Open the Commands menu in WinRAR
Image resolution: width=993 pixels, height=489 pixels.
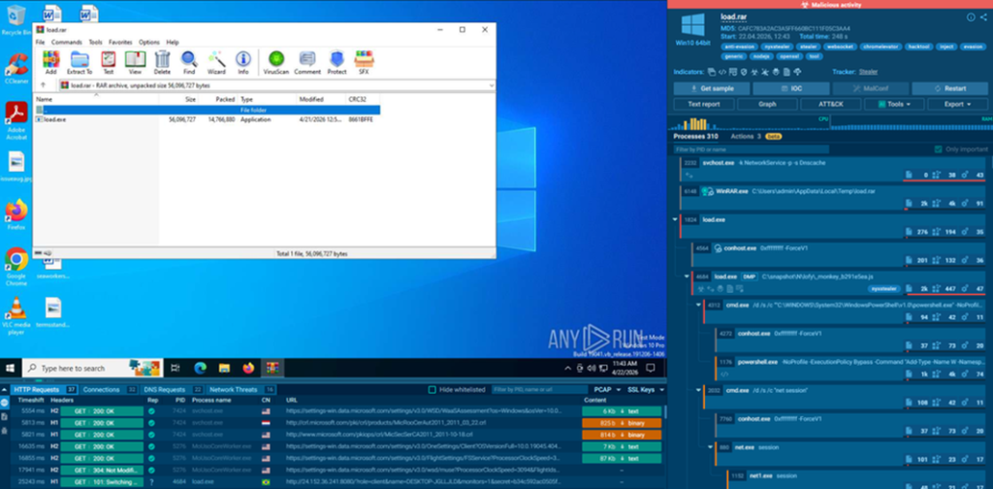pos(67,43)
